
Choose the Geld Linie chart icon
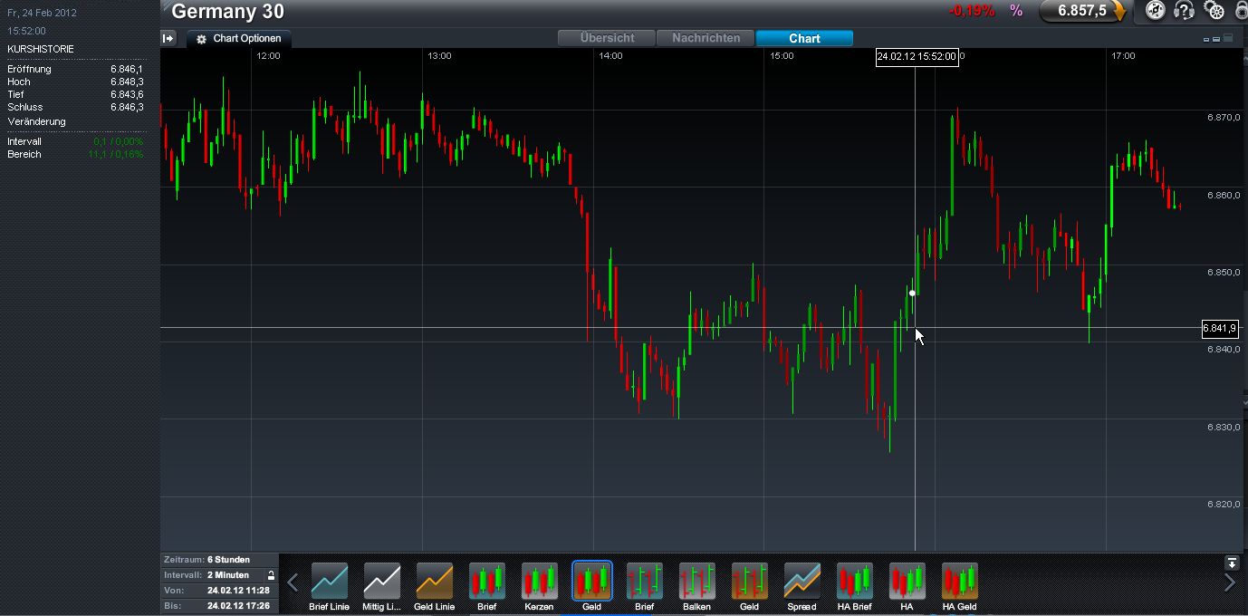pyautogui.click(x=434, y=582)
